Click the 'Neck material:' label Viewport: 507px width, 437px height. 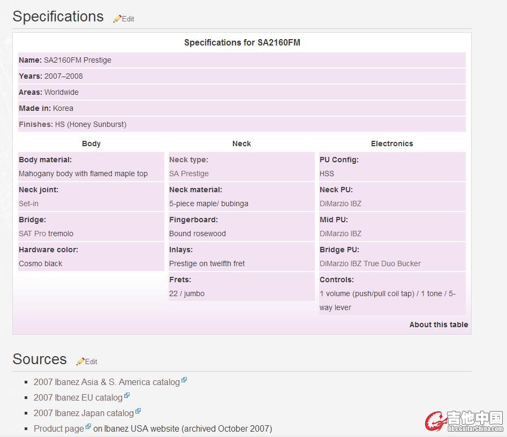(195, 190)
